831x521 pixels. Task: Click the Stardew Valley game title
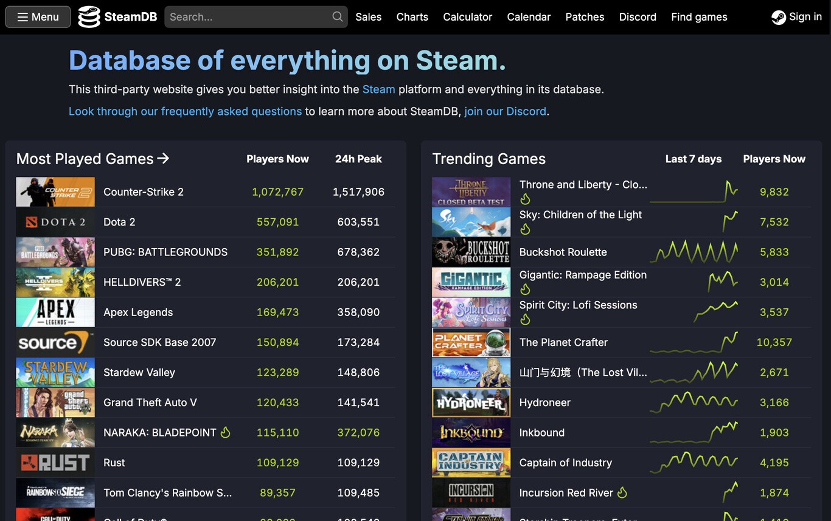click(139, 373)
